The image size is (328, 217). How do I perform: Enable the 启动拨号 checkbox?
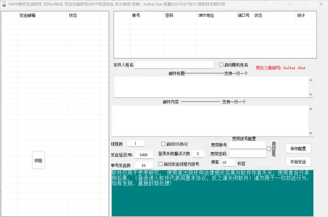(x=269, y=149)
